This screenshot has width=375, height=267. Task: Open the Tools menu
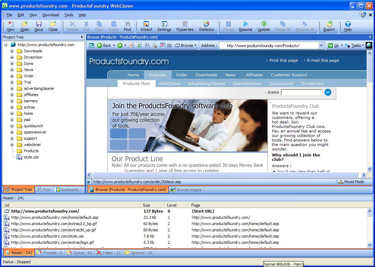point(68,15)
